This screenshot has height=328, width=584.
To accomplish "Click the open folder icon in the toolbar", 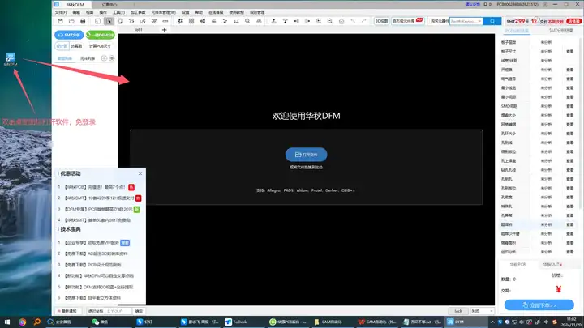I will point(71,21).
